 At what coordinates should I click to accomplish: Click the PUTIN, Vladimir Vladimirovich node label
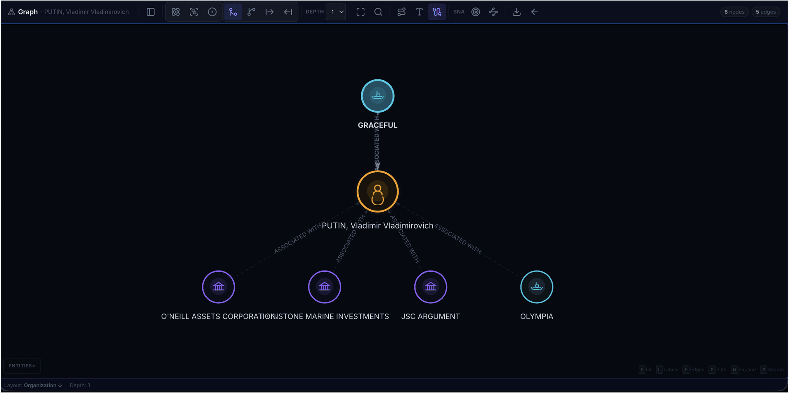[x=378, y=226]
